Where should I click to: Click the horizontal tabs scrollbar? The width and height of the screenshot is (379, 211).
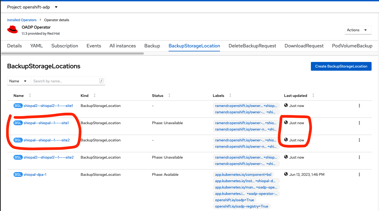73,53
